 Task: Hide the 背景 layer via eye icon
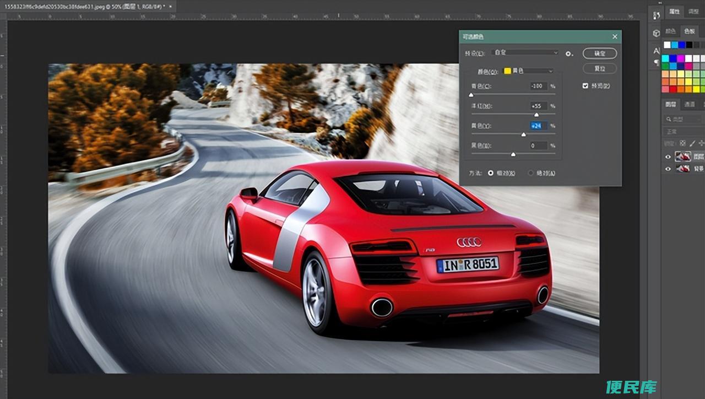pos(668,169)
